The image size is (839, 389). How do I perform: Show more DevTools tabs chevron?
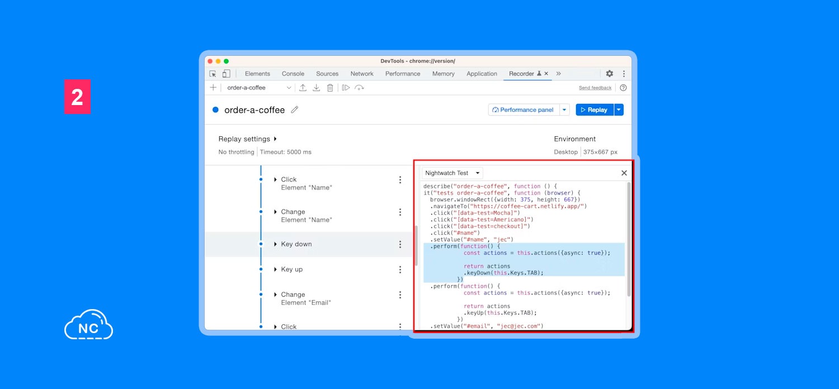tap(558, 74)
